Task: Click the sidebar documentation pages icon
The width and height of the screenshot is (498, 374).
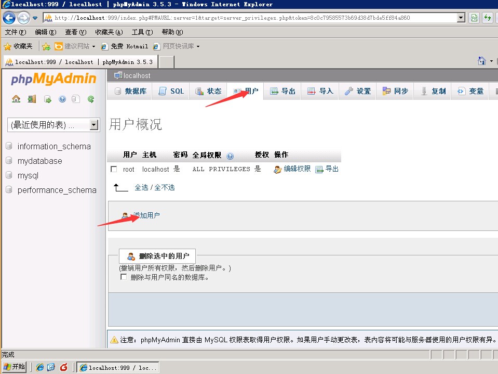Action: point(76,99)
